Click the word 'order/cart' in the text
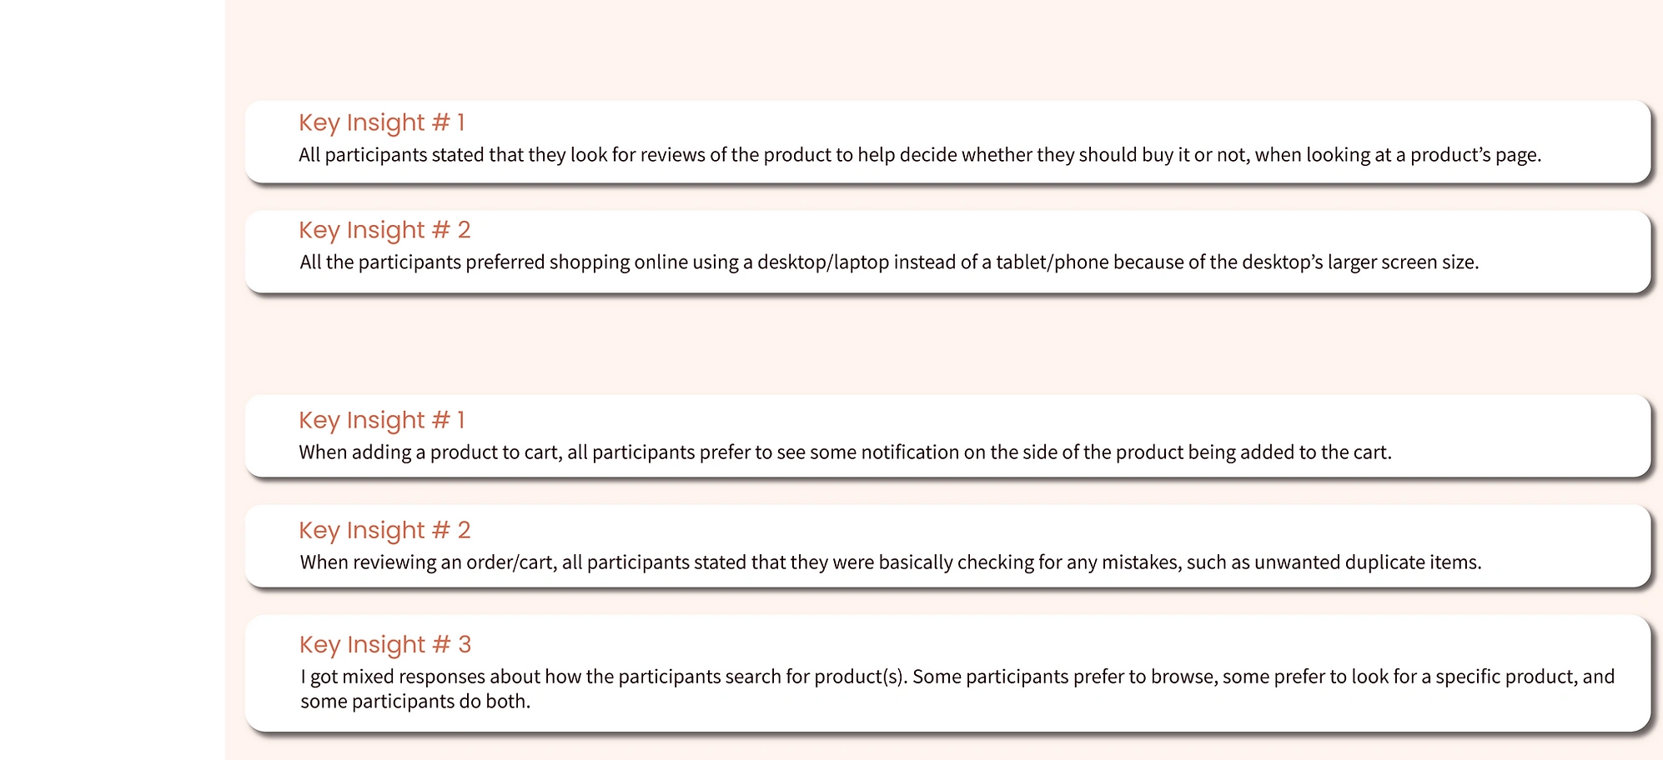Screen dimensions: 1663x760 pos(509,562)
